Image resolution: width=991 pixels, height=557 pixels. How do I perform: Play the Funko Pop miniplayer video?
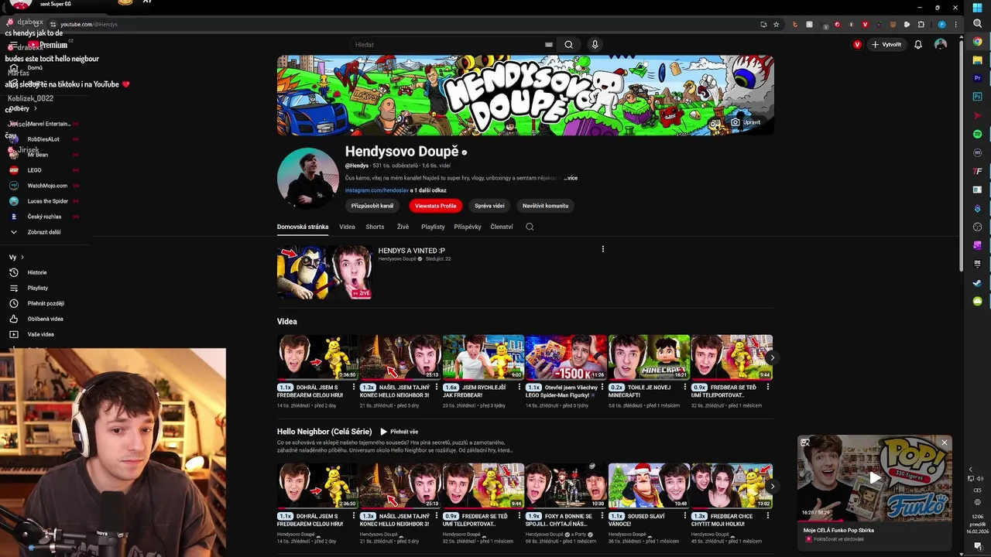[x=874, y=477]
